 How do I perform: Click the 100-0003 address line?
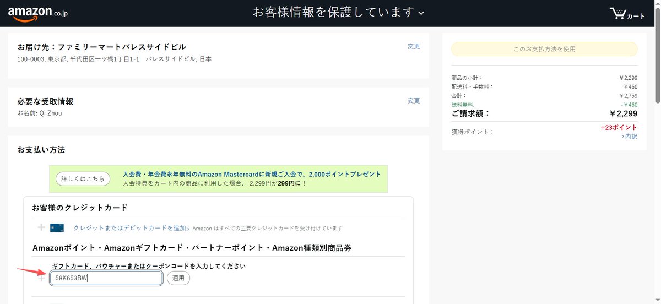click(x=114, y=59)
